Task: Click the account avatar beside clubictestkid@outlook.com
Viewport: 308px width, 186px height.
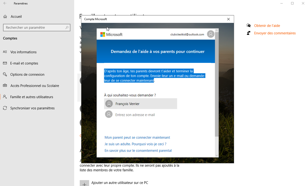Action: click(x=210, y=34)
